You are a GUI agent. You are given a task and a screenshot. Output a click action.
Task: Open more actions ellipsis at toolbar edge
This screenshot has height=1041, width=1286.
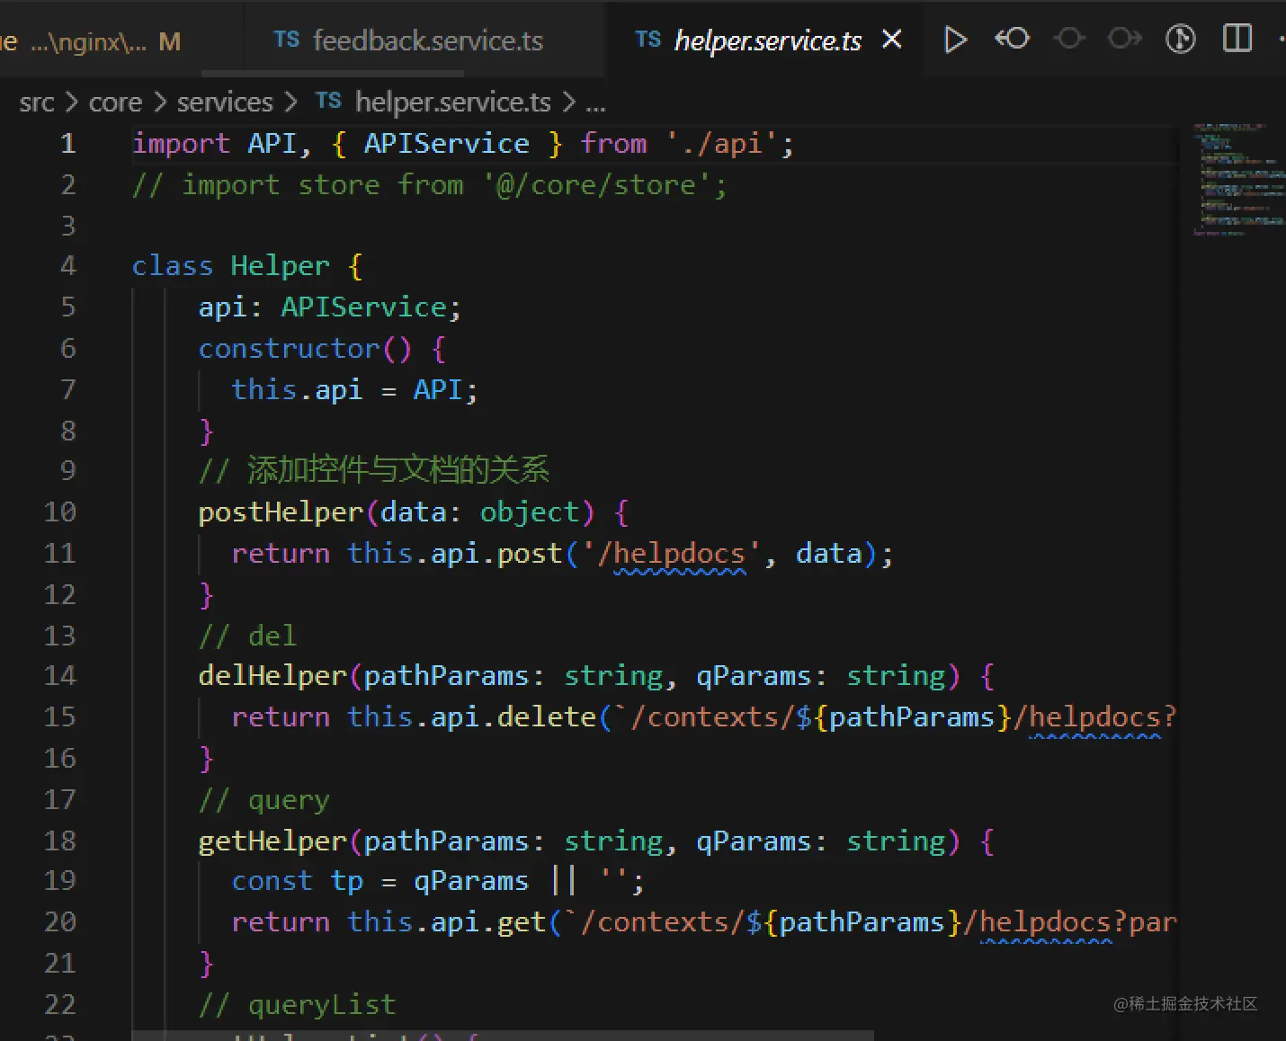[1281, 39]
